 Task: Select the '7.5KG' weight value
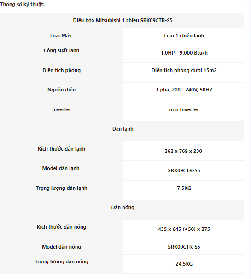click(x=184, y=188)
